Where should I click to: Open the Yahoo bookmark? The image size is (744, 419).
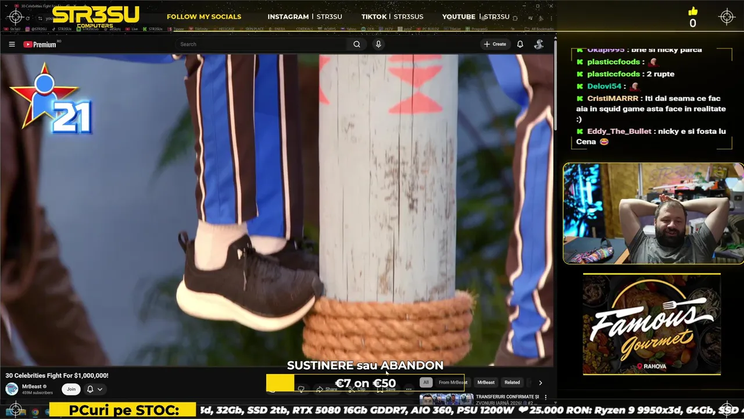tap(350, 29)
